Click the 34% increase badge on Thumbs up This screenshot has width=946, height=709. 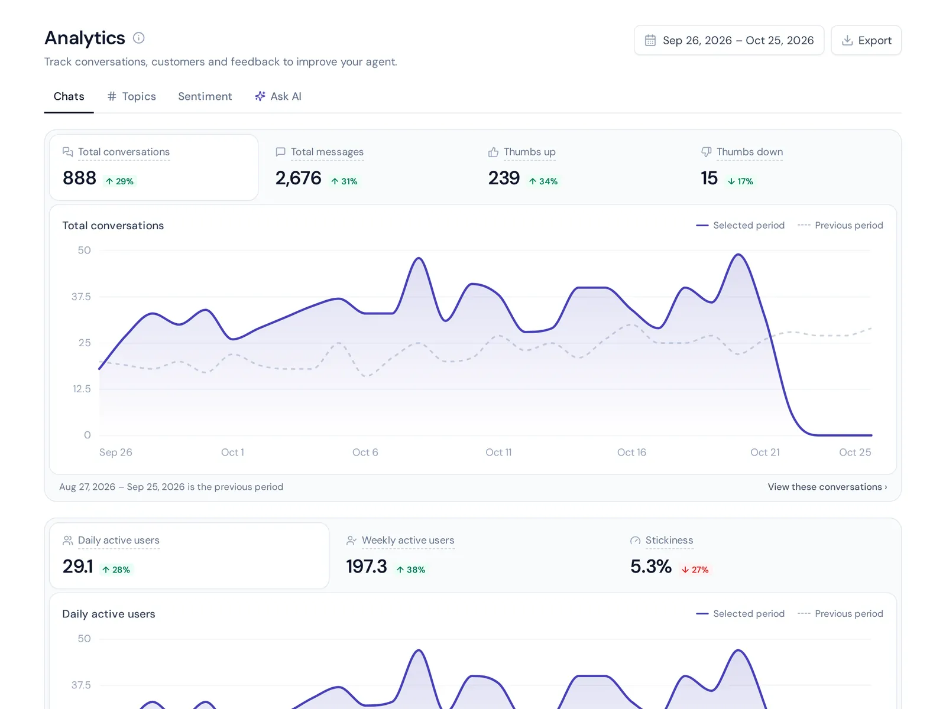click(x=543, y=181)
